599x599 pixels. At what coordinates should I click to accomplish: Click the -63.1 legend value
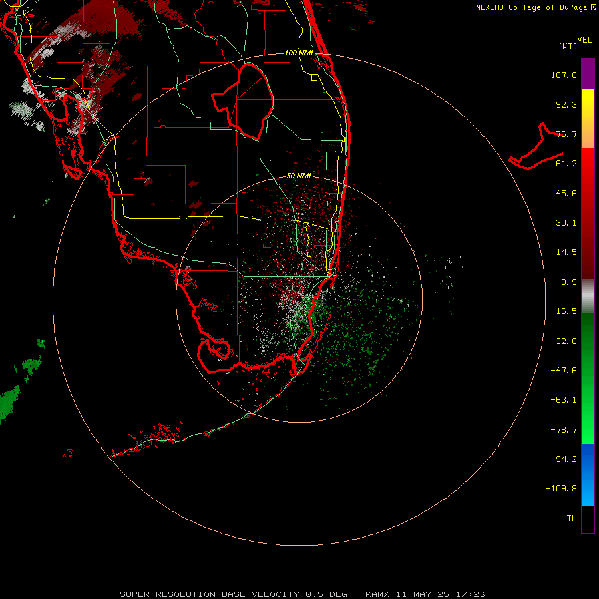click(x=564, y=400)
